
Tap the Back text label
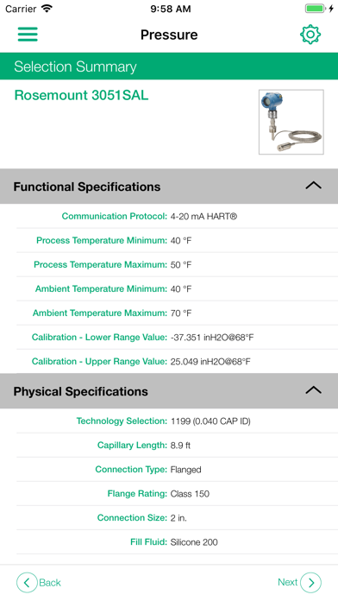coord(50,583)
